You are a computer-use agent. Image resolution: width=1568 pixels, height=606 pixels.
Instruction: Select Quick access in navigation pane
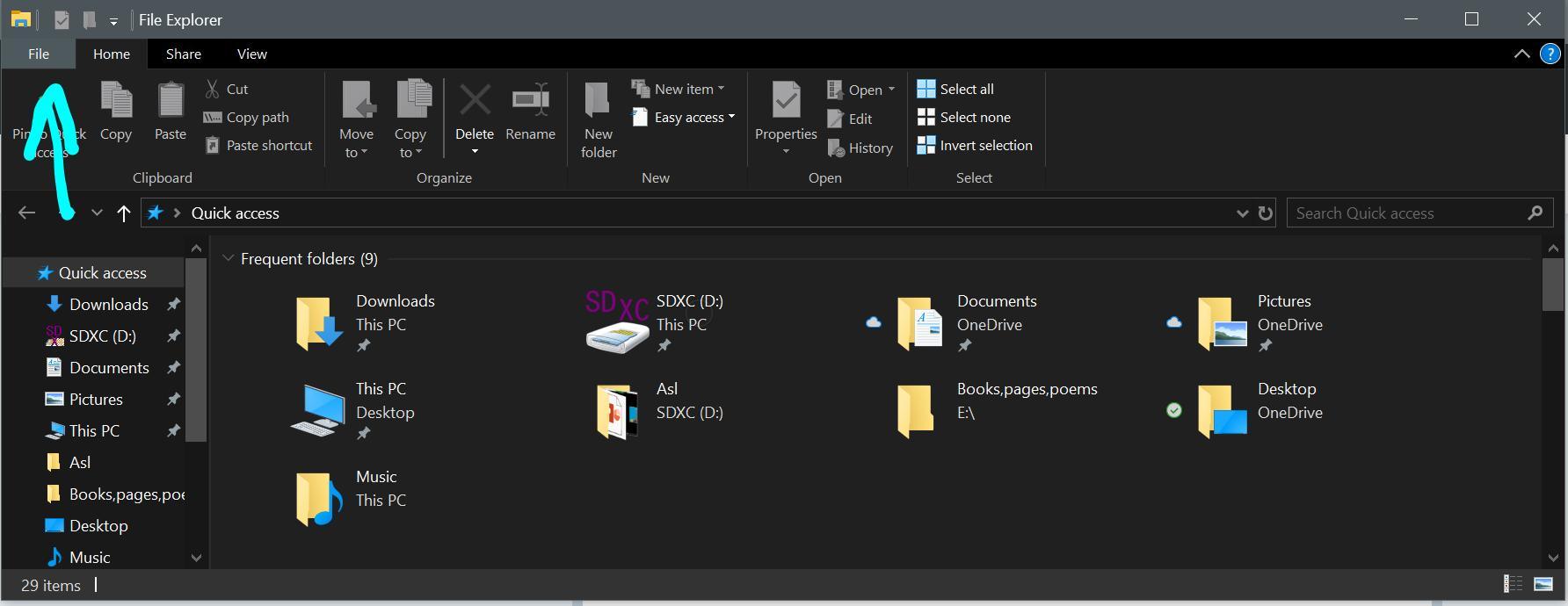93,272
